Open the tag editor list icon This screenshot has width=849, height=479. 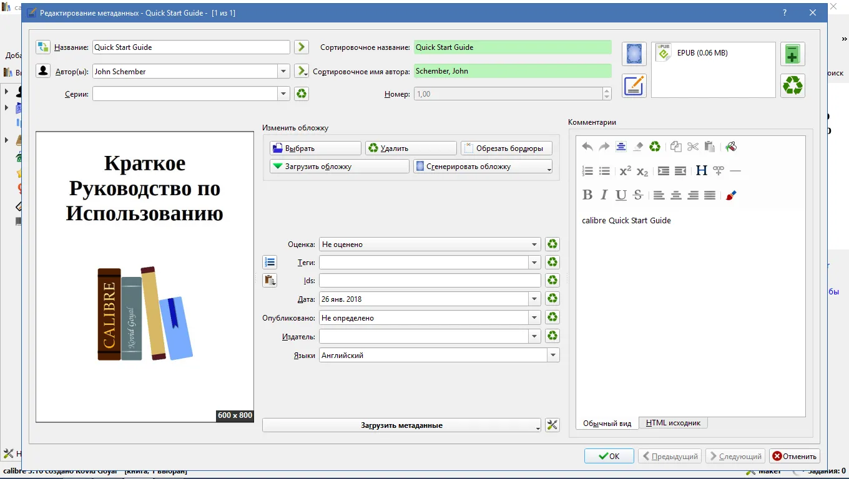270,262
